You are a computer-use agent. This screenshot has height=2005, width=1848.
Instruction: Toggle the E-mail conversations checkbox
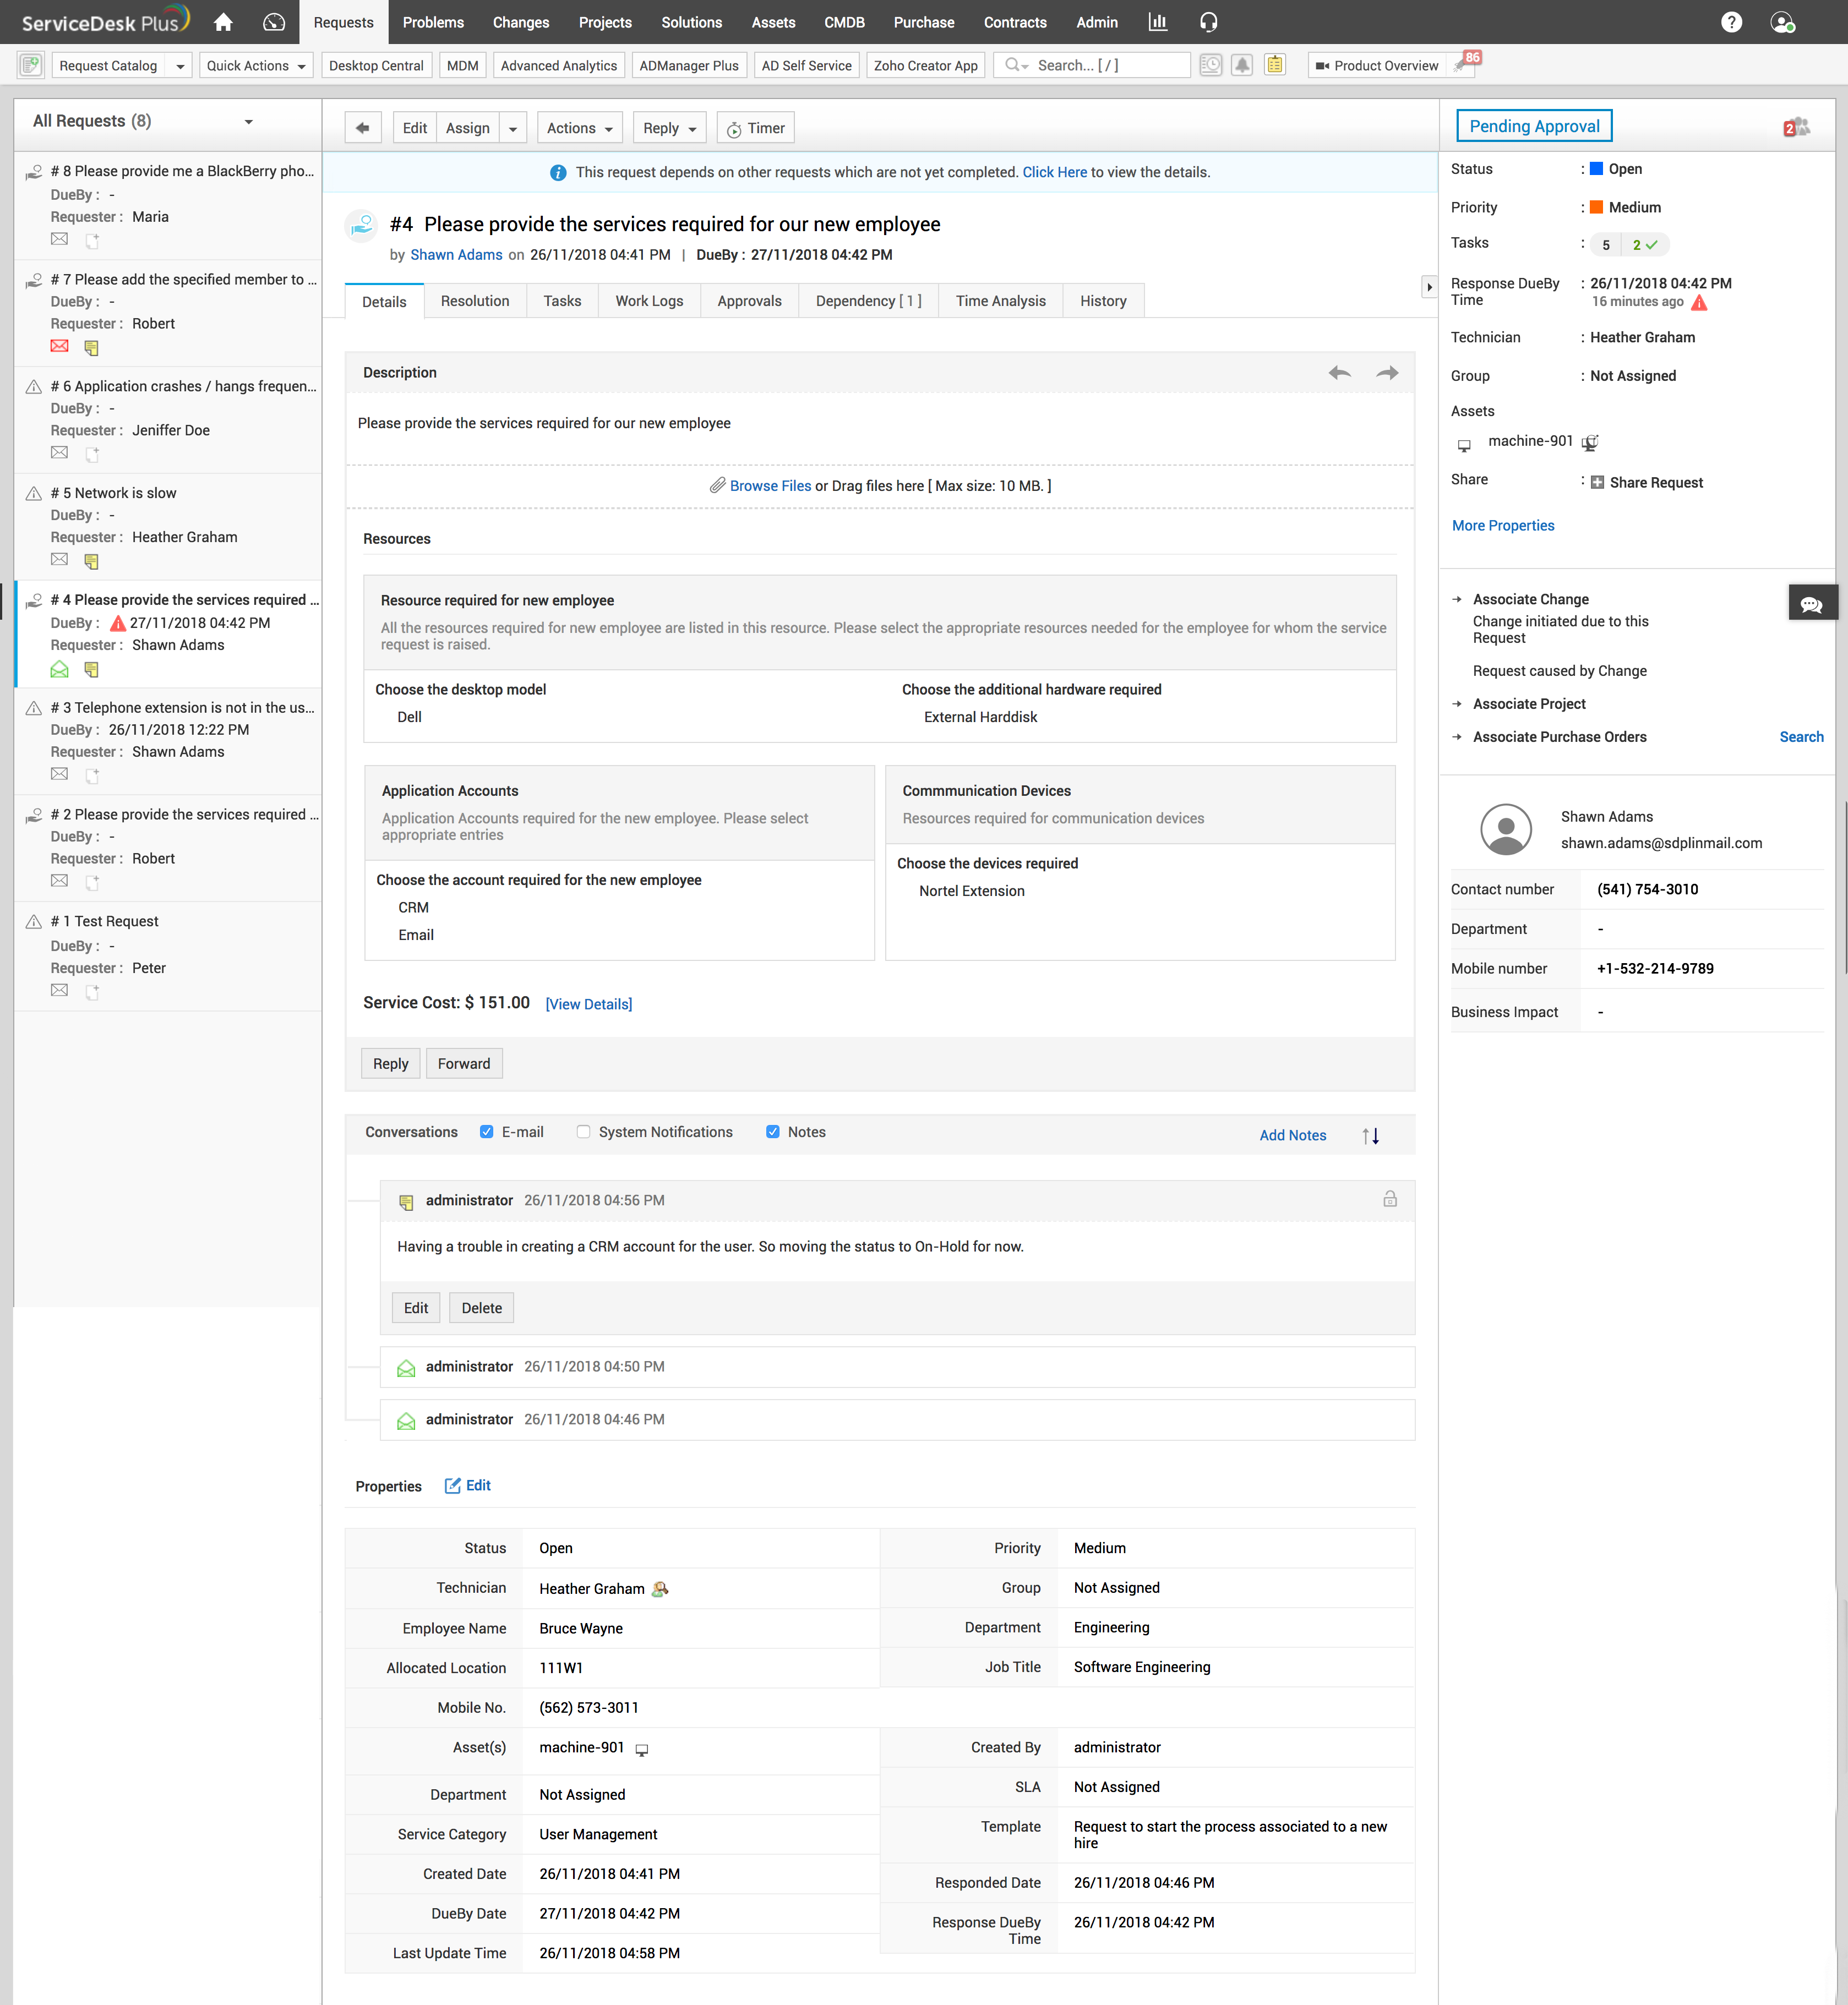(x=487, y=1132)
